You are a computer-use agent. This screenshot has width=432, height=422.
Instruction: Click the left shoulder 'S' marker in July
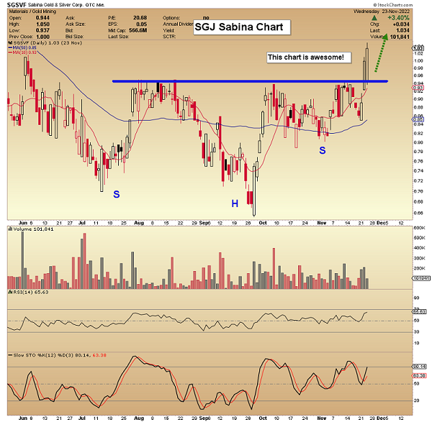click(115, 193)
